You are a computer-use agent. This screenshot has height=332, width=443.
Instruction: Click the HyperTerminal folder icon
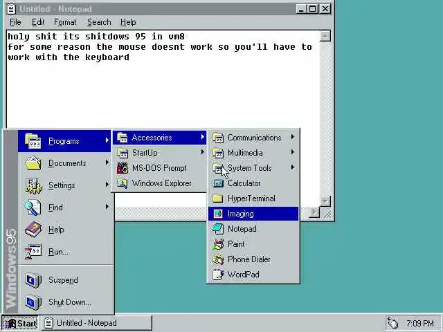click(x=218, y=199)
